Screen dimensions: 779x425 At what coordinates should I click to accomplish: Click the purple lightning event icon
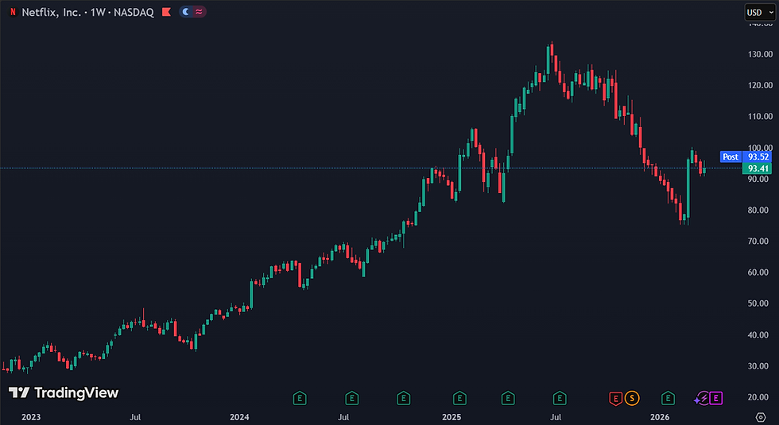(702, 398)
